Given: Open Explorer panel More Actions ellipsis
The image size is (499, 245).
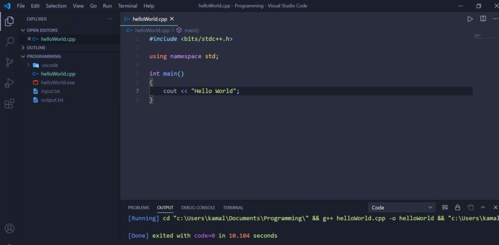Looking at the screenshot, I should tap(110, 19).
